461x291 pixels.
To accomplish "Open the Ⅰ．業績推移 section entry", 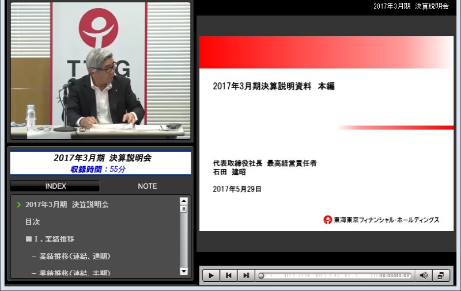I will pyautogui.click(x=50, y=239).
